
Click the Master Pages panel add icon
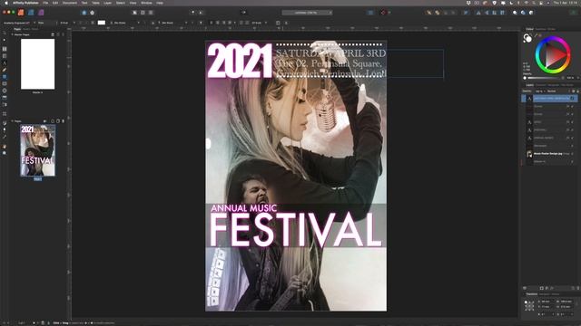tap(53, 34)
